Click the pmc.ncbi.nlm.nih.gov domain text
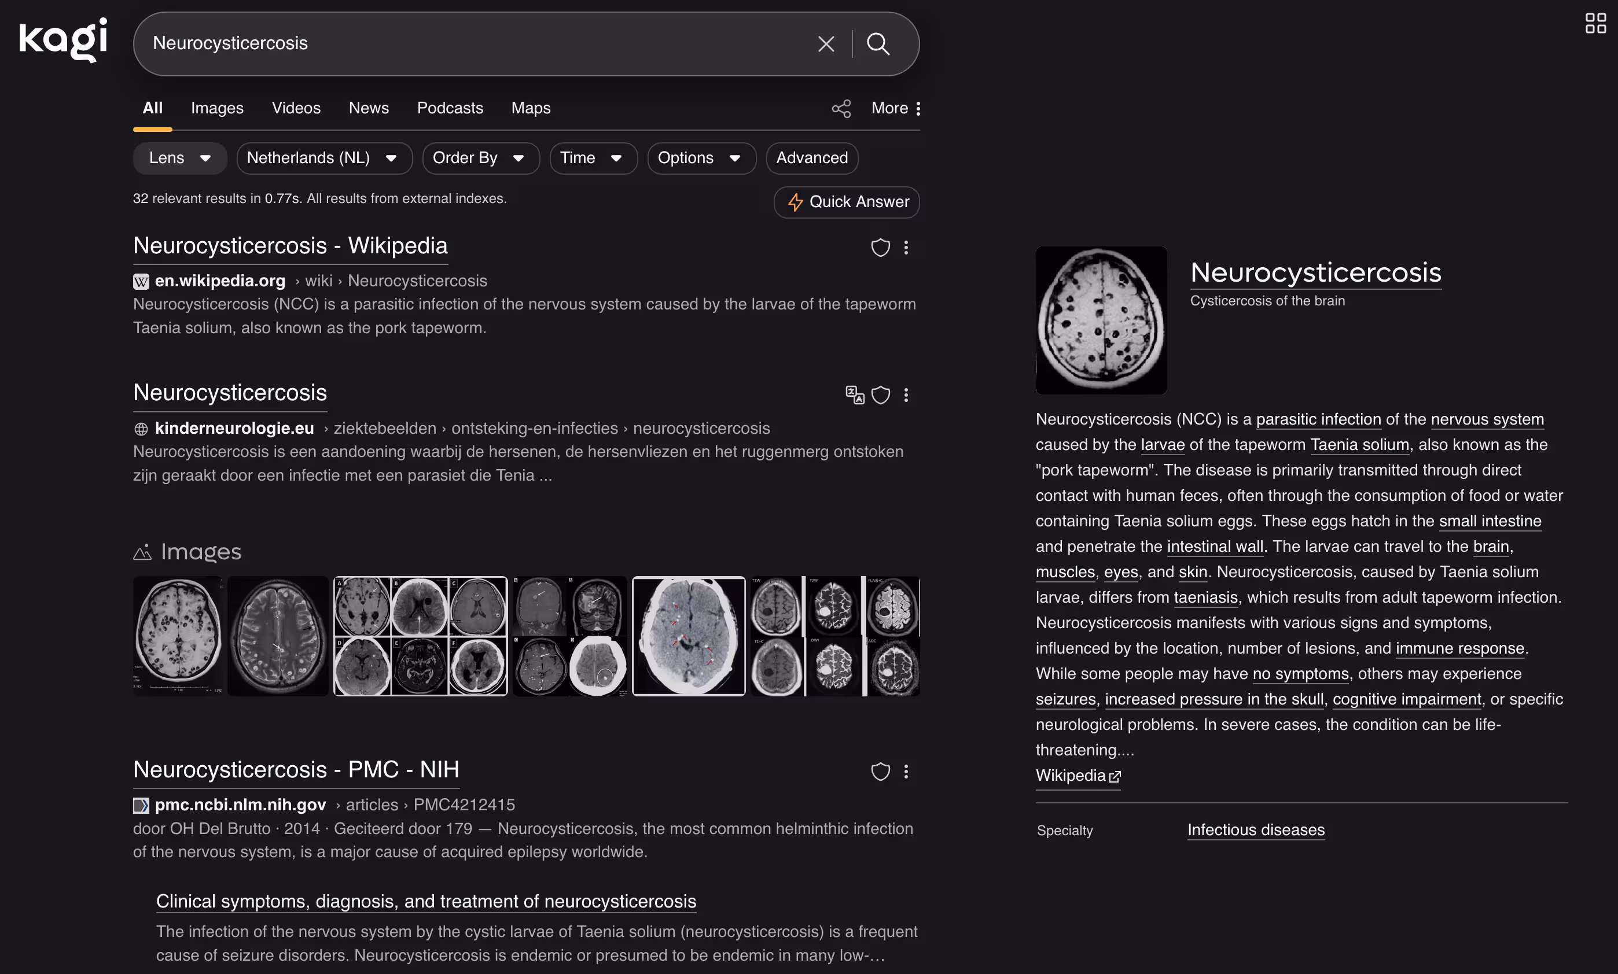The width and height of the screenshot is (1618, 974). (240, 805)
